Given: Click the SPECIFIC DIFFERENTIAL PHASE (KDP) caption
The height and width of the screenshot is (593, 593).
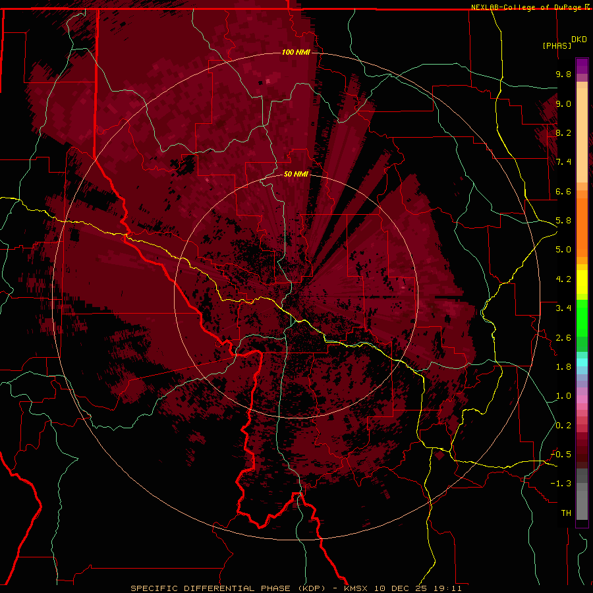Looking at the screenshot, I should [228, 588].
